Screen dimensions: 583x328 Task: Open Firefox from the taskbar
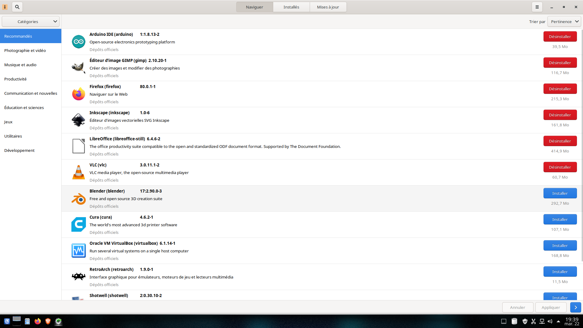click(x=38, y=321)
